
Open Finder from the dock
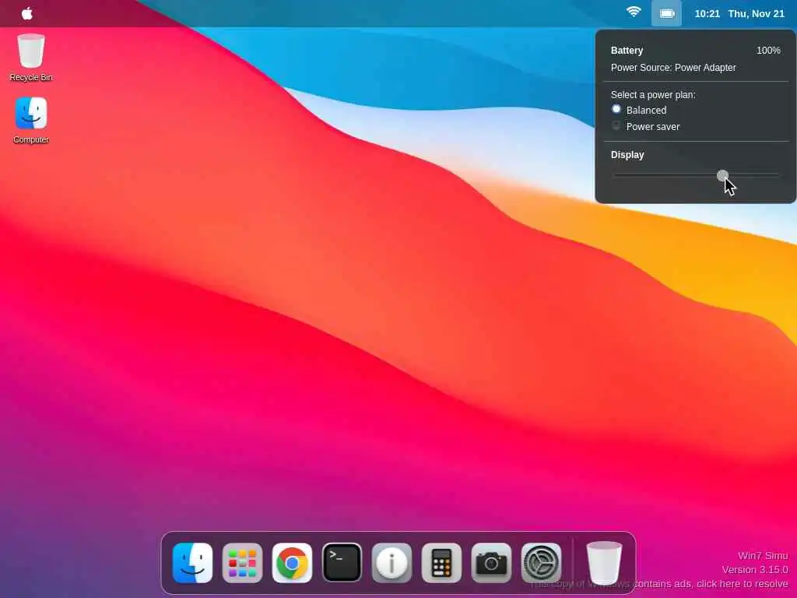[193, 563]
